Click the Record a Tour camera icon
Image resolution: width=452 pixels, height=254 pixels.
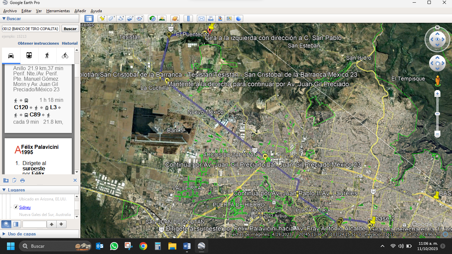click(140, 19)
